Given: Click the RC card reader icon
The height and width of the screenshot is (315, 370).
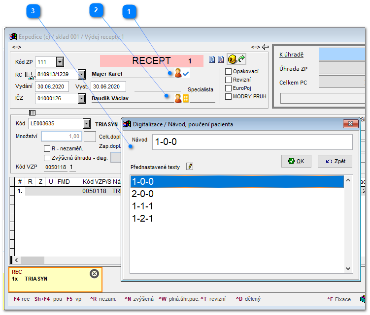Looking at the screenshot, I should point(29,75).
